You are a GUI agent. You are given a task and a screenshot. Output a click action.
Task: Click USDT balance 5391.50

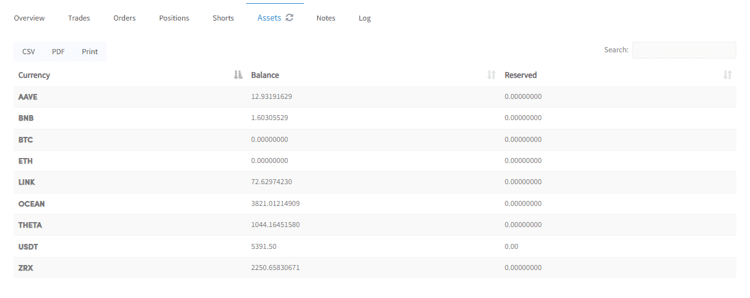click(264, 246)
